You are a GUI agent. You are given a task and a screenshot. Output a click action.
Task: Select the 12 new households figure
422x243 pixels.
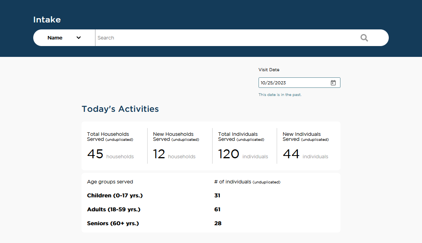(159, 154)
